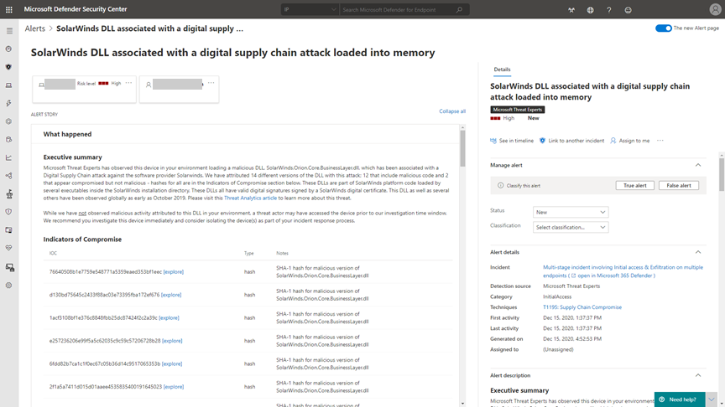Open the Incidents shield icon in sidebar

pyautogui.click(x=9, y=67)
